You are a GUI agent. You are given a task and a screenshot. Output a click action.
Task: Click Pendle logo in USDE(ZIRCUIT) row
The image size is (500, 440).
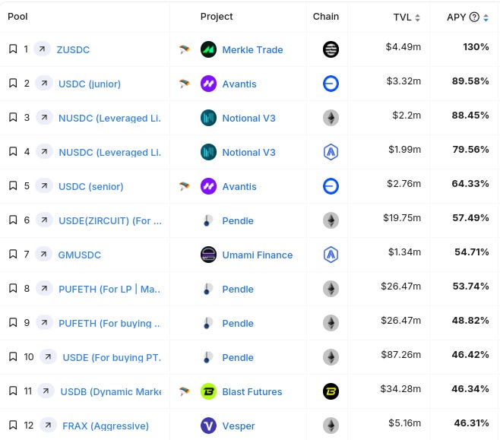pyautogui.click(x=208, y=220)
